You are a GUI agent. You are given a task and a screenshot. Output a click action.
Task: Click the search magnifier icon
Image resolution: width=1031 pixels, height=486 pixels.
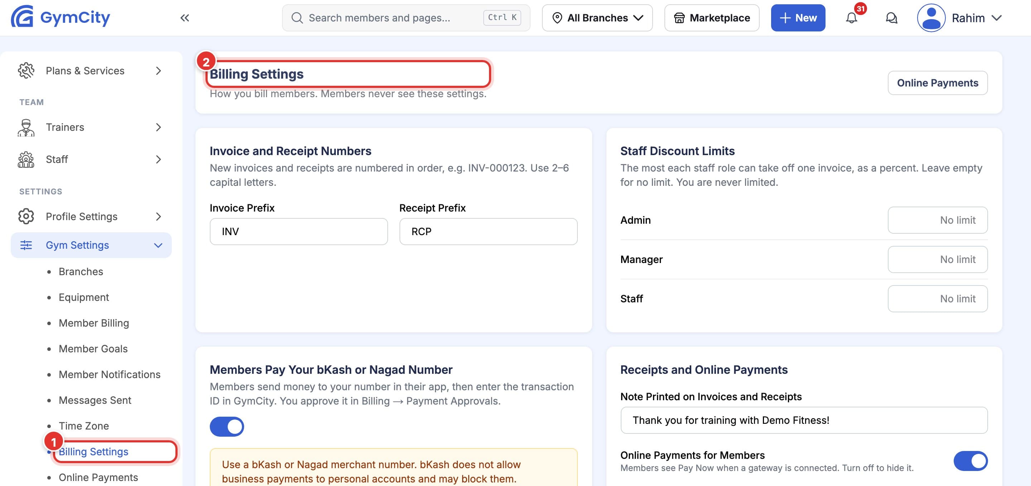click(x=297, y=18)
